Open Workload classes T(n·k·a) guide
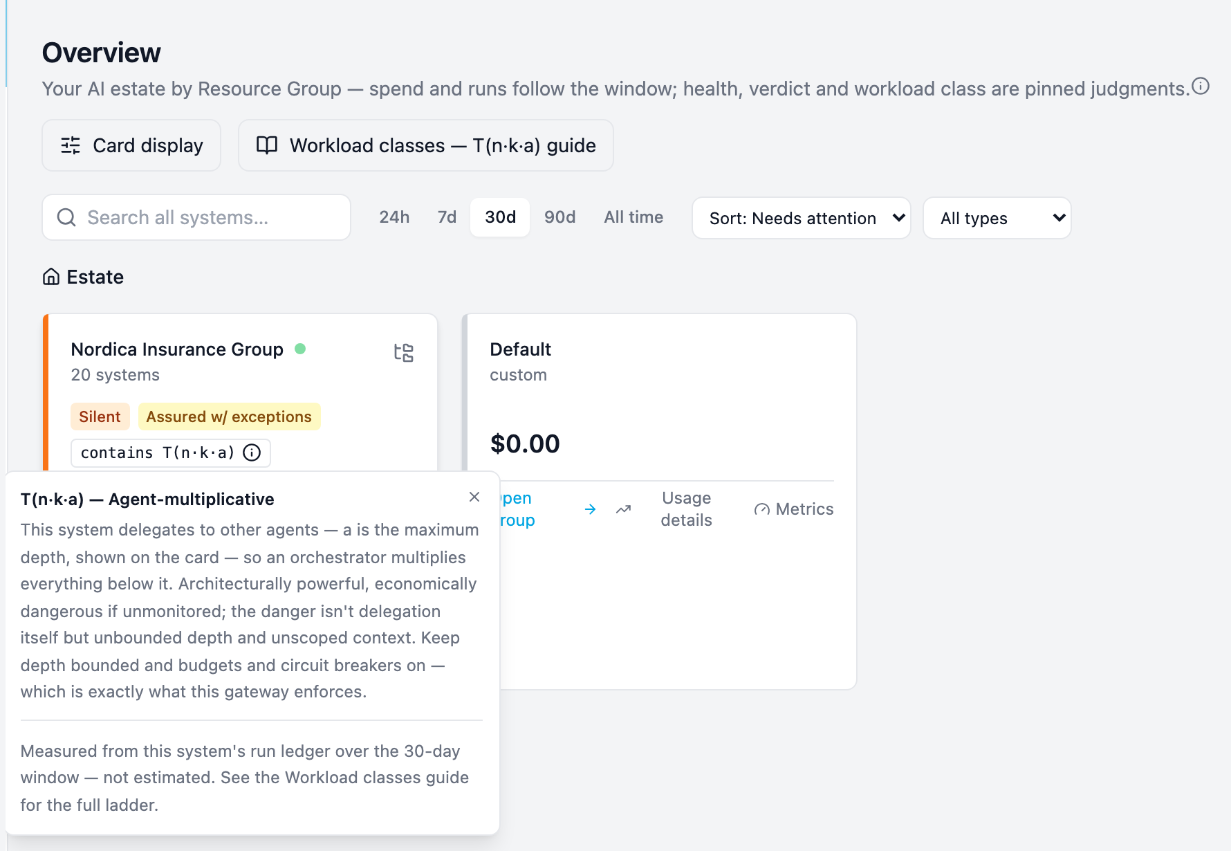1231x851 pixels. tap(426, 145)
